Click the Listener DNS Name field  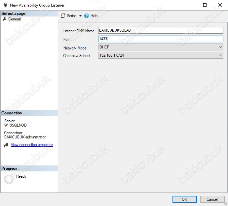tap(161, 30)
